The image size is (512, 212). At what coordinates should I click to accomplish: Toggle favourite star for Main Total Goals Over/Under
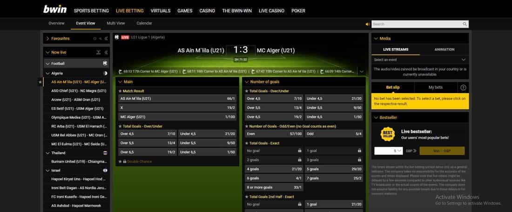[120, 126]
